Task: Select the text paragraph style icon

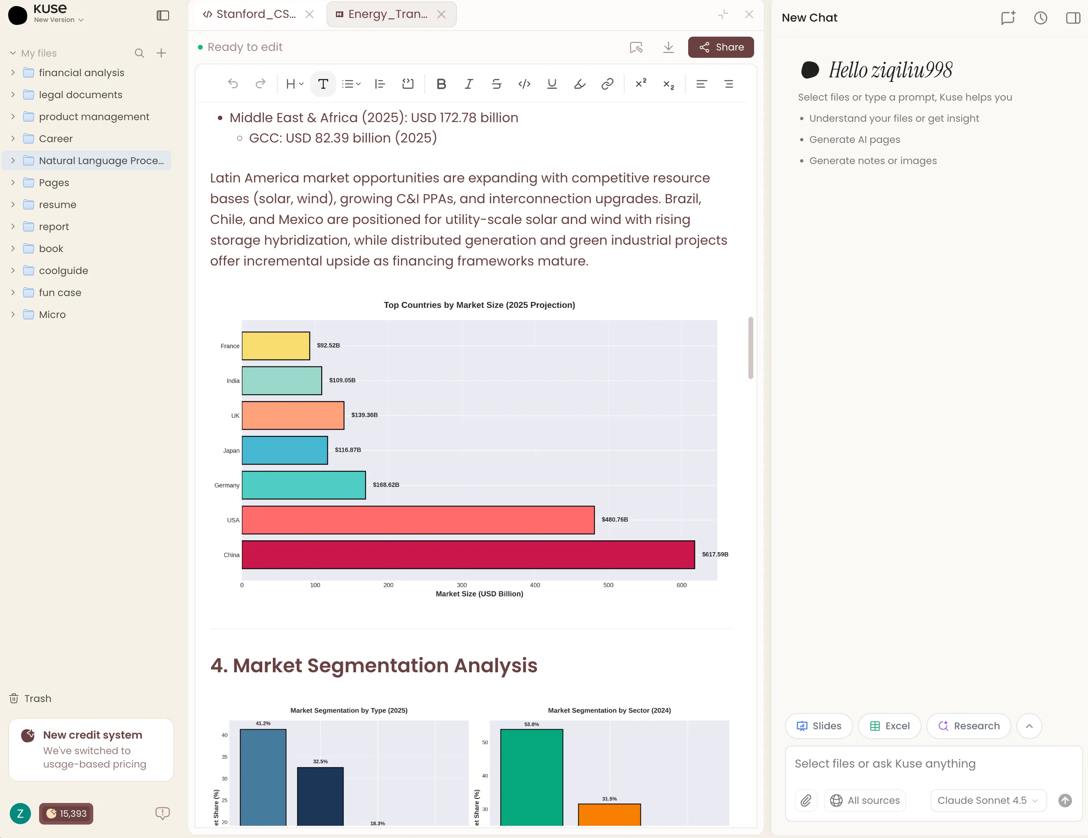Action: point(323,84)
